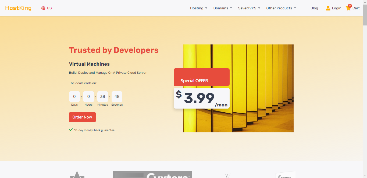Click the green money-back guarantee checkmark
This screenshot has height=178, width=367.
[x=71, y=130]
